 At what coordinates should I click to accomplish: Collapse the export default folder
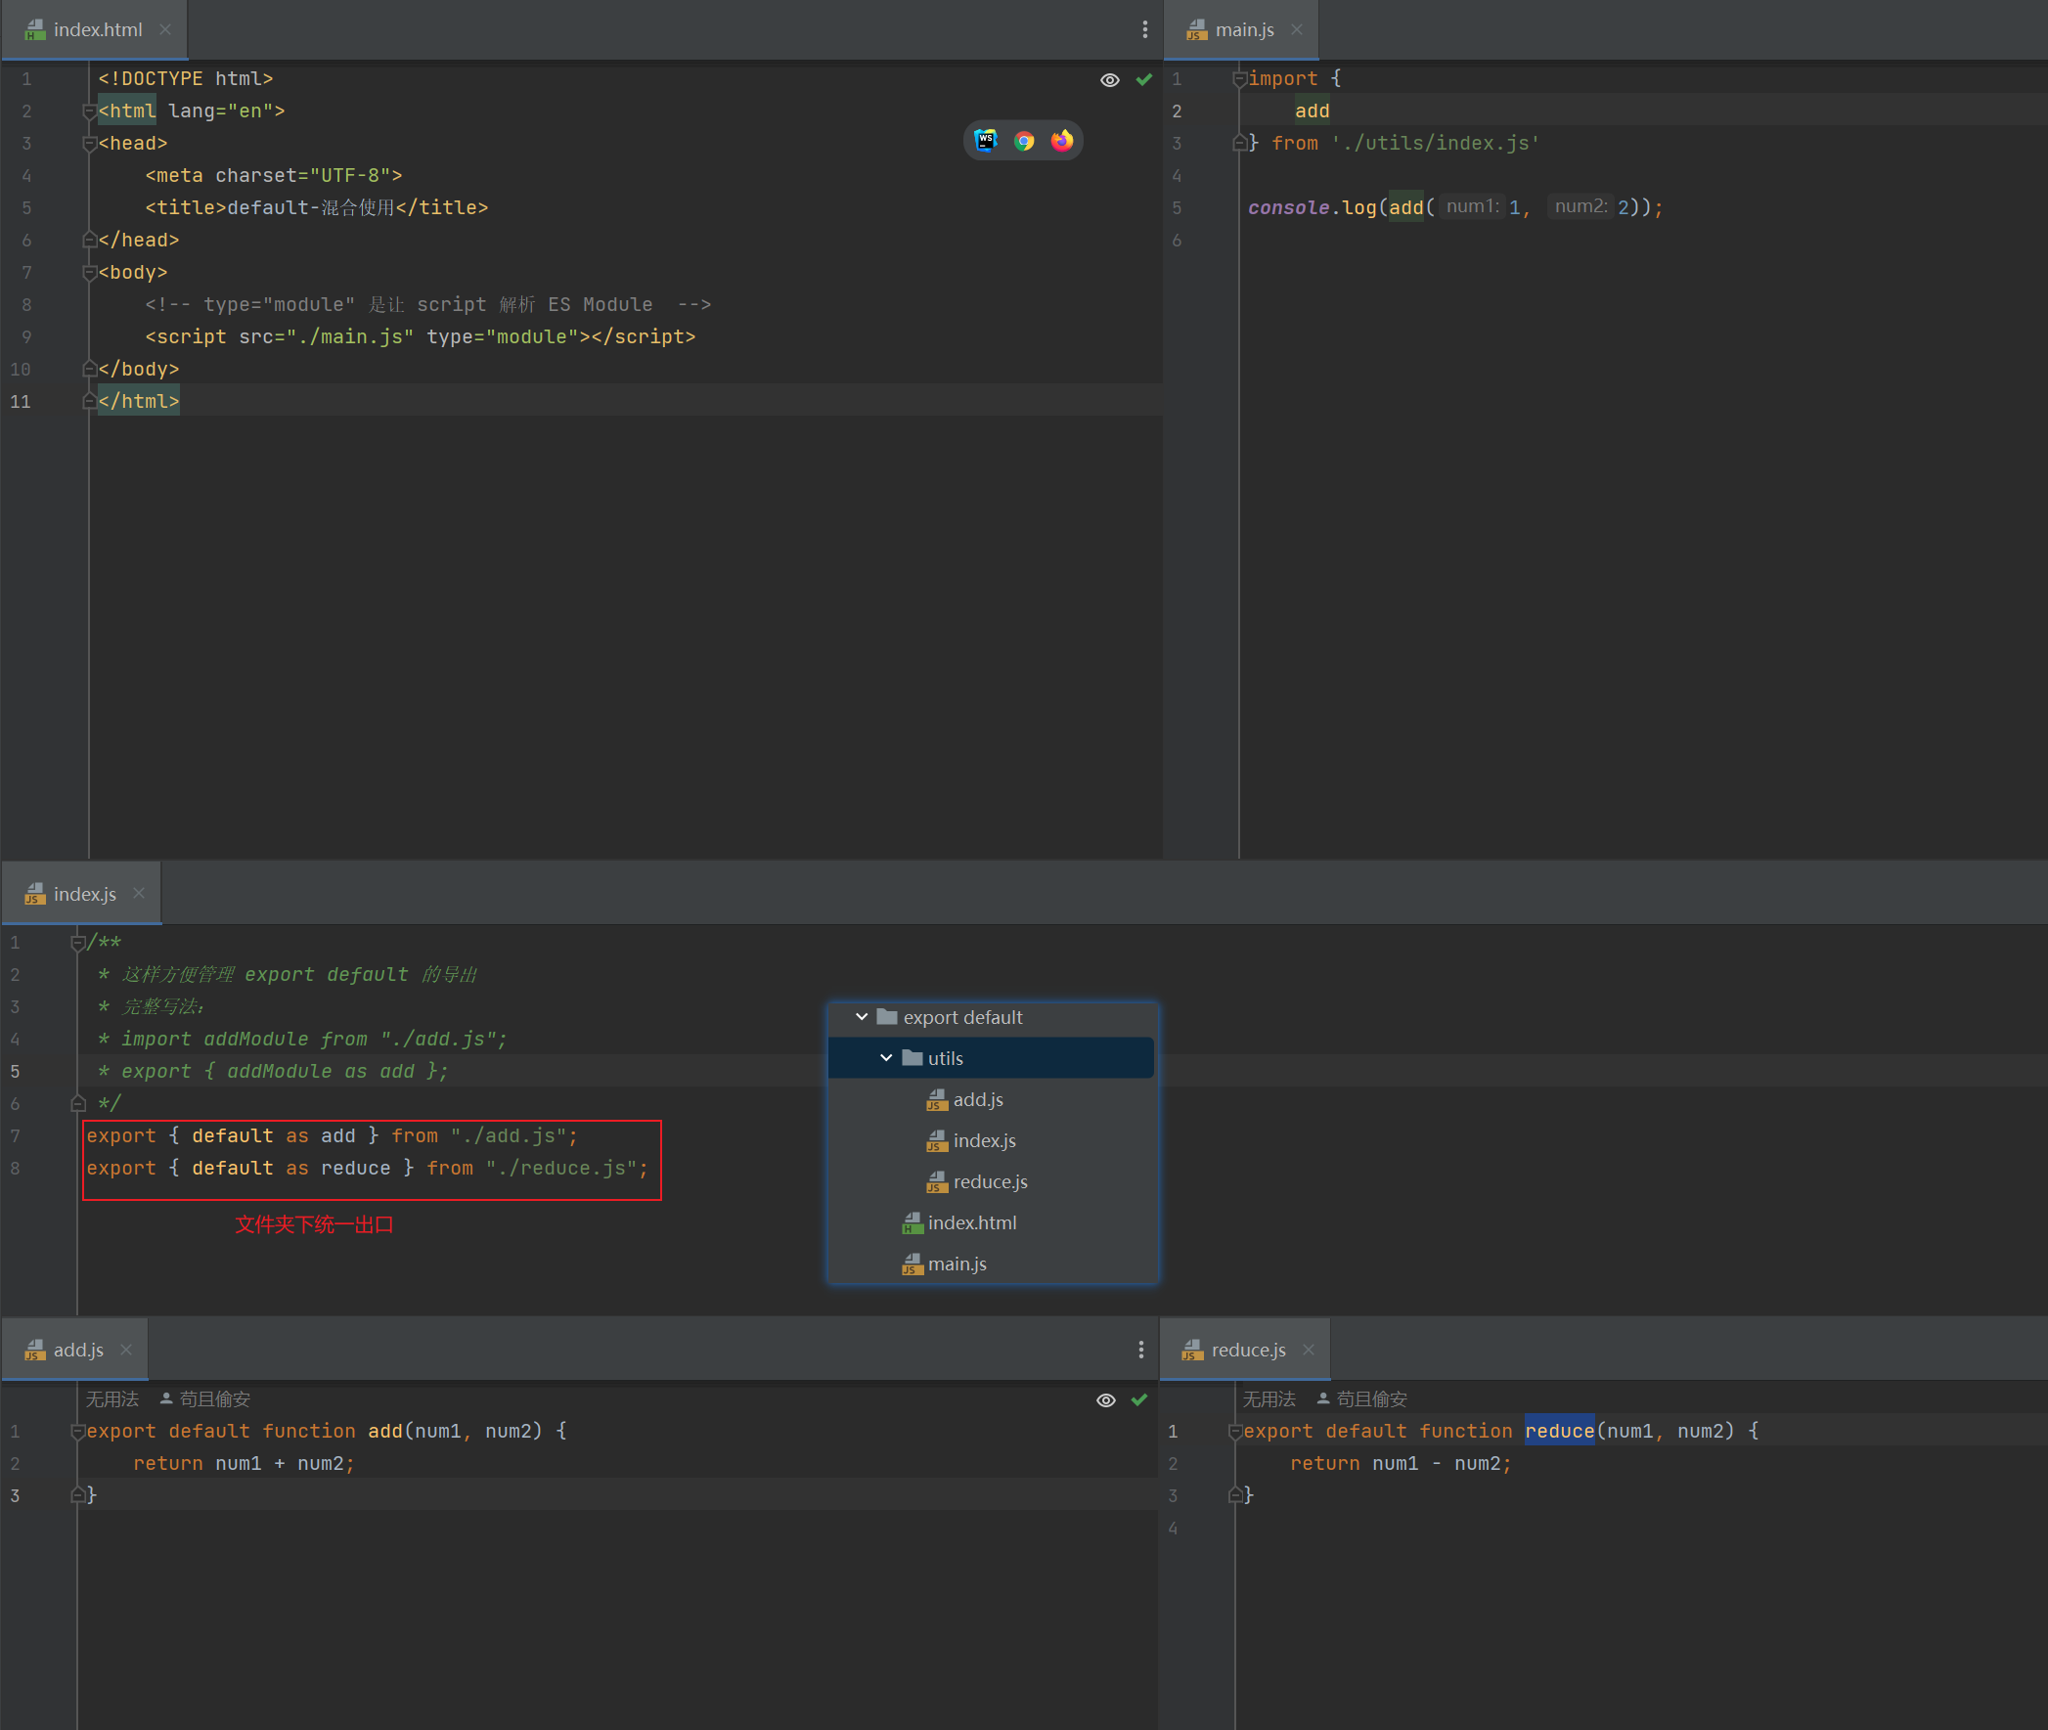pyautogui.click(x=863, y=1017)
